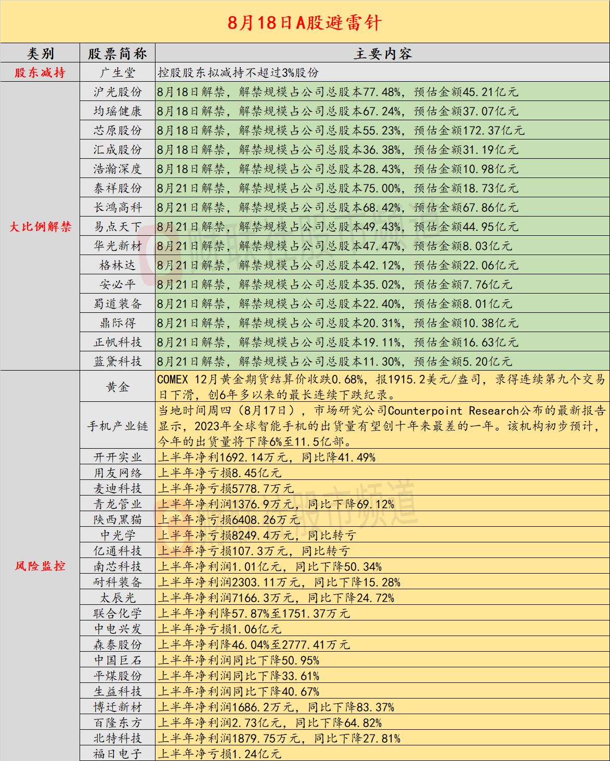
Task: Click 上半年净利润同比下降50.95% text
Action: (238, 660)
